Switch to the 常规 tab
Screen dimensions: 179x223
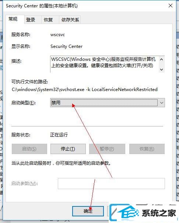point(13,19)
